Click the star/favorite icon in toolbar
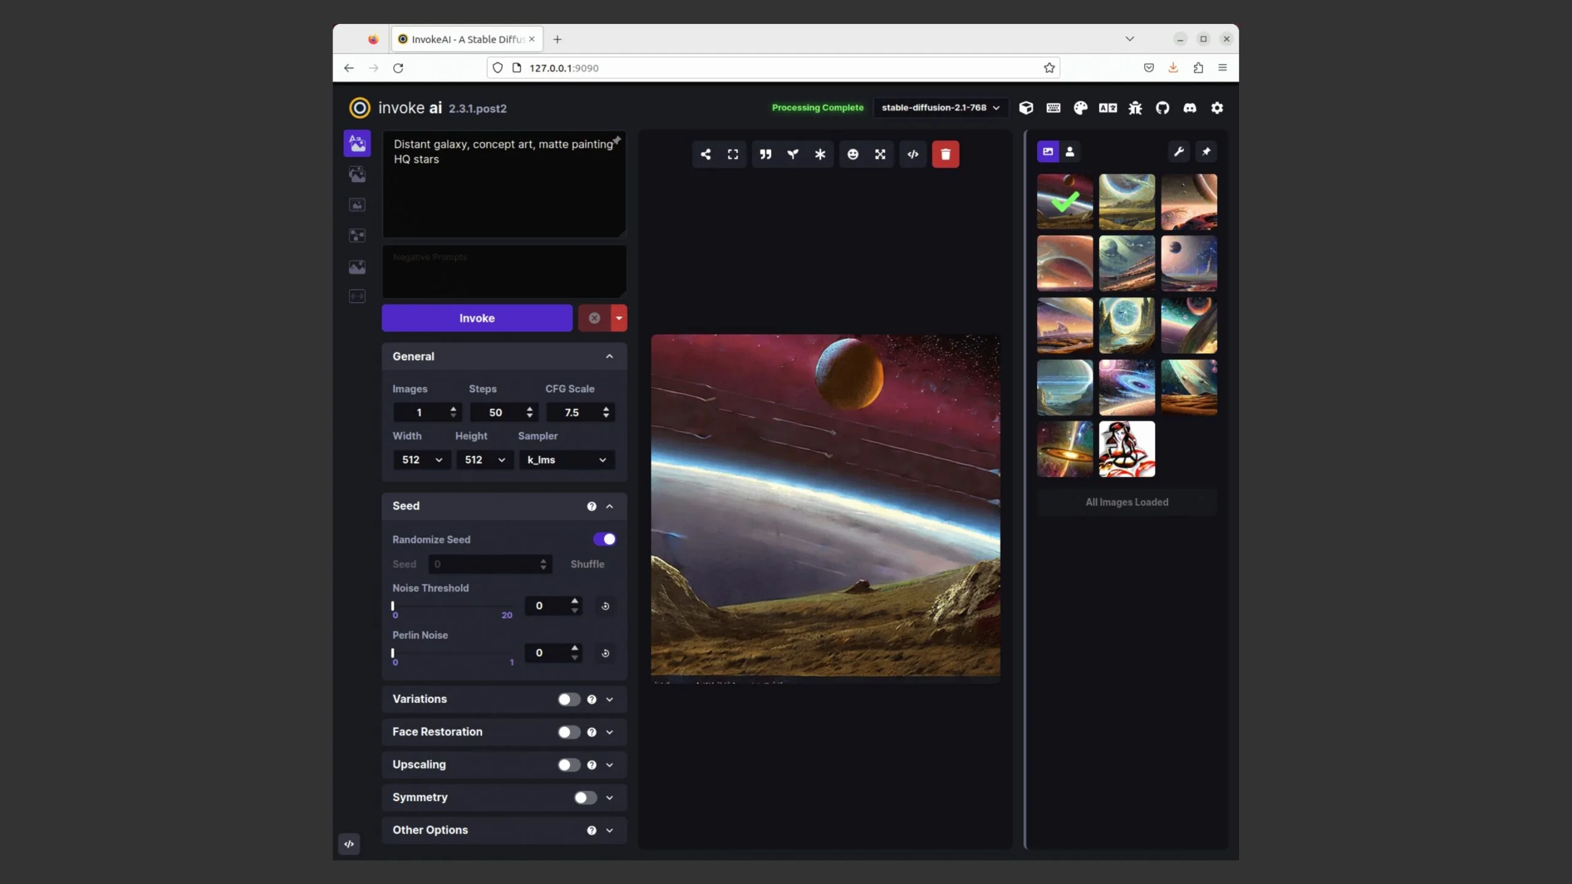This screenshot has width=1572, height=884. click(x=820, y=152)
